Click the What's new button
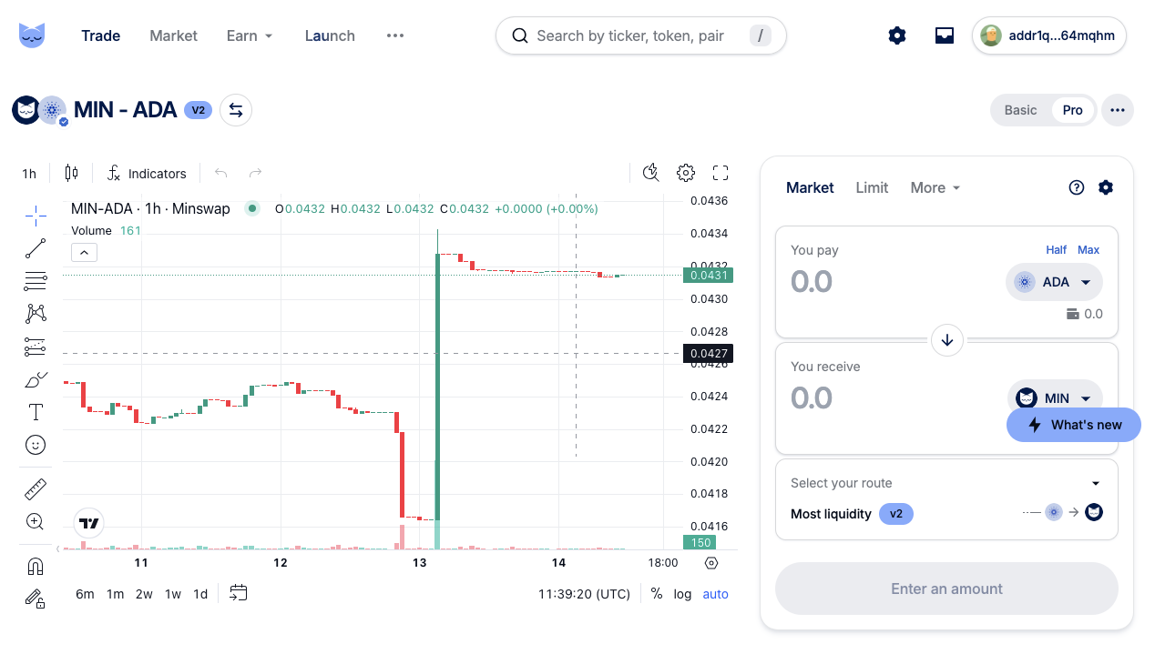Viewport: 1155px width, 654px height. tap(1074, 425)
